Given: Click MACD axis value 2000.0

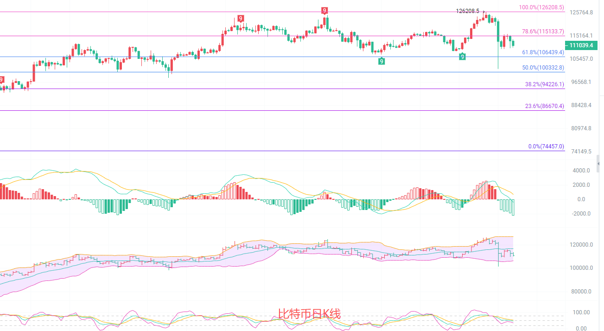Looking at the screenshot, I should pos(581,185).
